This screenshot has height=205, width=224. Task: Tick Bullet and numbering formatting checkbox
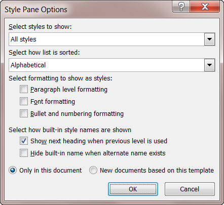pyautogui.click(x=24, y=113)
